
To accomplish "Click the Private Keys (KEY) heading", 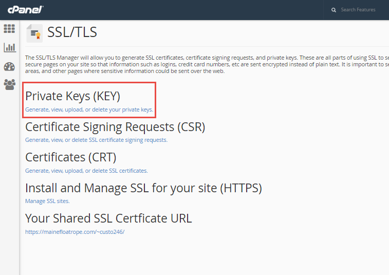I will [72, 96].
